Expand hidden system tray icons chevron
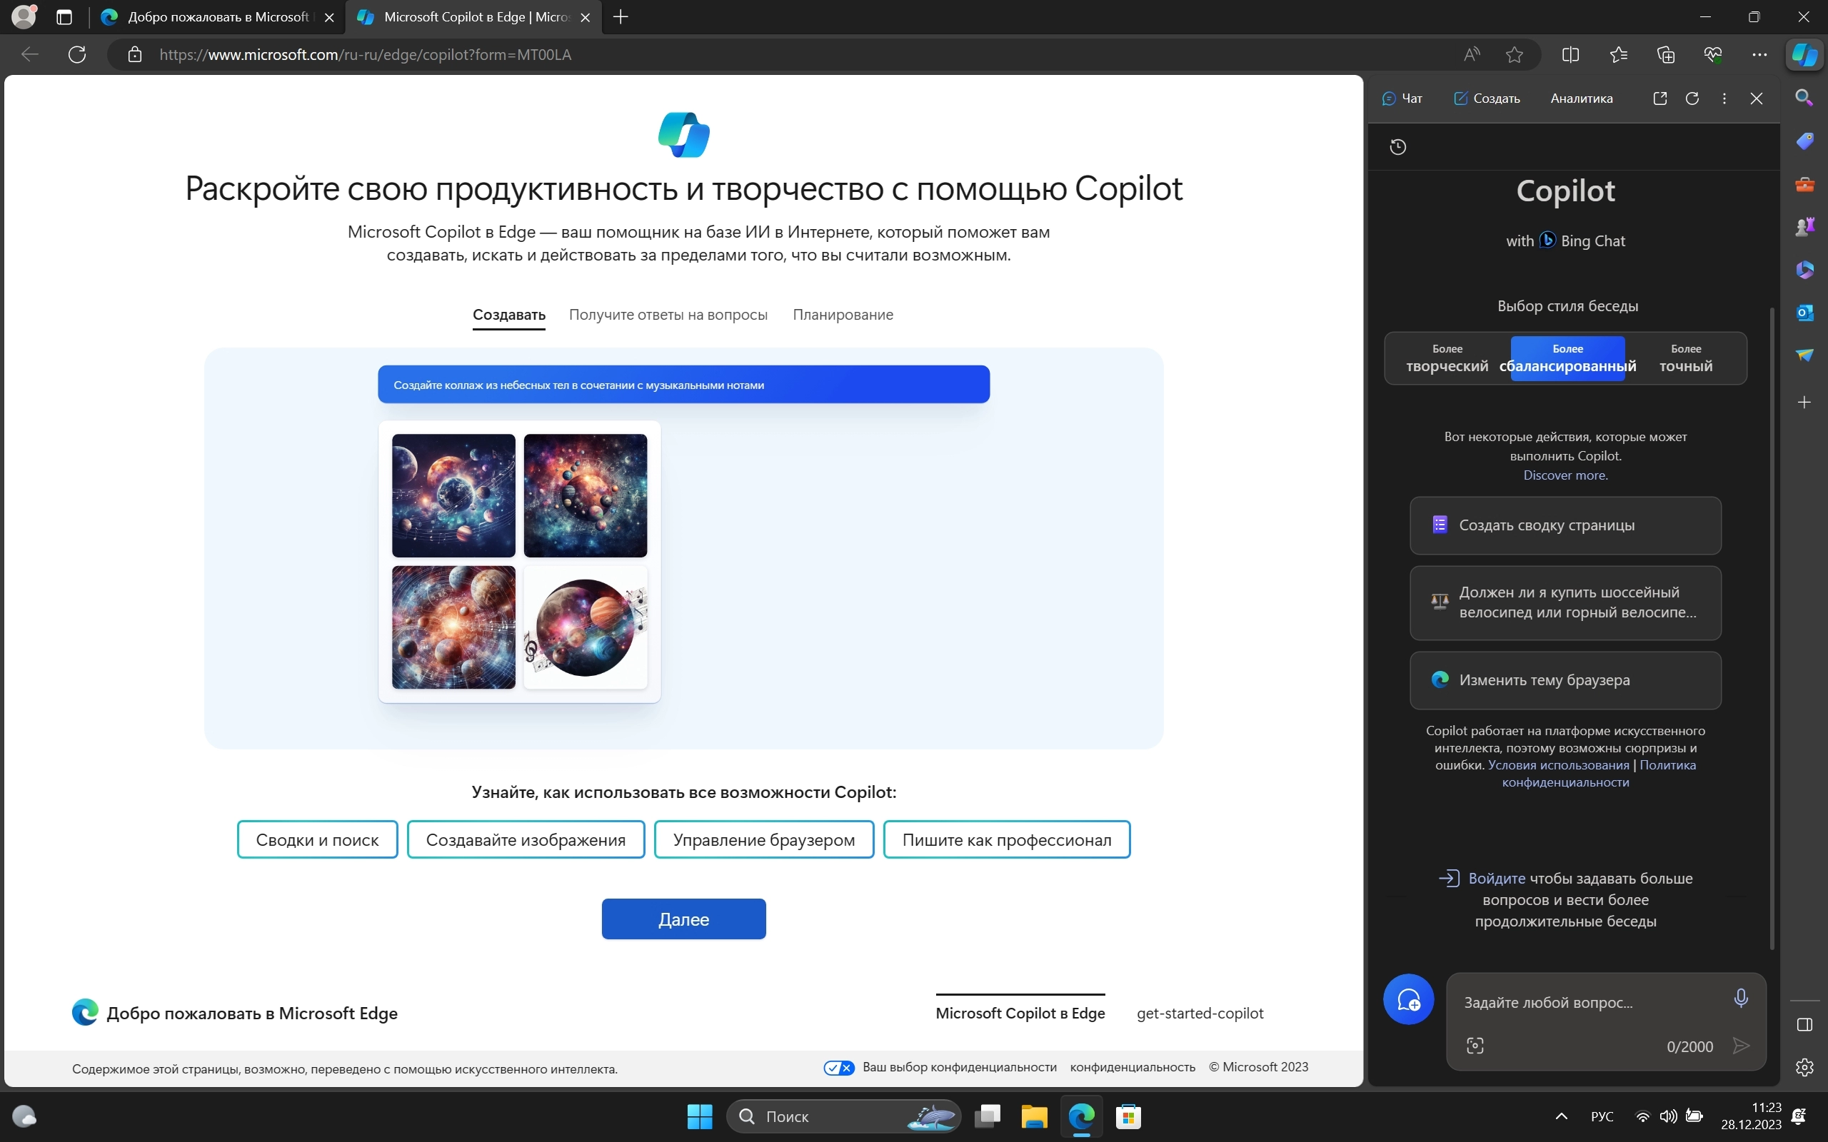The width and height of the screenshot is (1828, 1142). (x=1562, y=1116)
